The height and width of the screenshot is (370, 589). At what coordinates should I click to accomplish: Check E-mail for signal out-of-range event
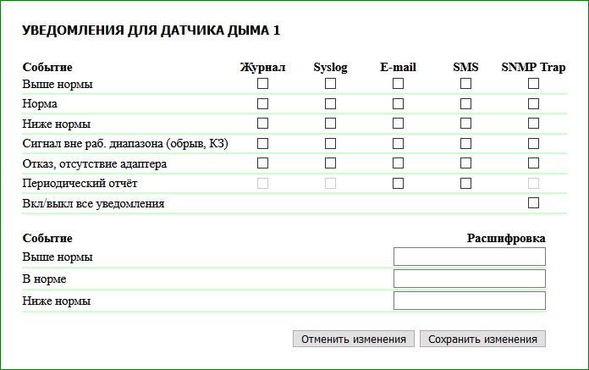click(x=398, y=143)
